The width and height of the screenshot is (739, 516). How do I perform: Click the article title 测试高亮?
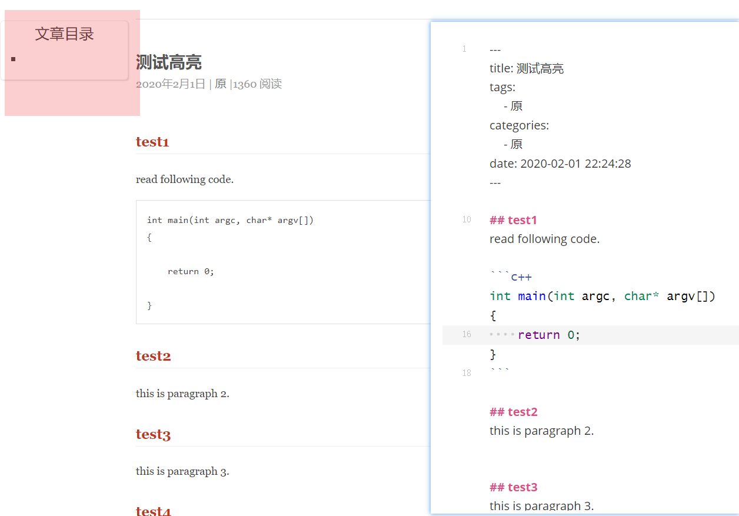169,61
